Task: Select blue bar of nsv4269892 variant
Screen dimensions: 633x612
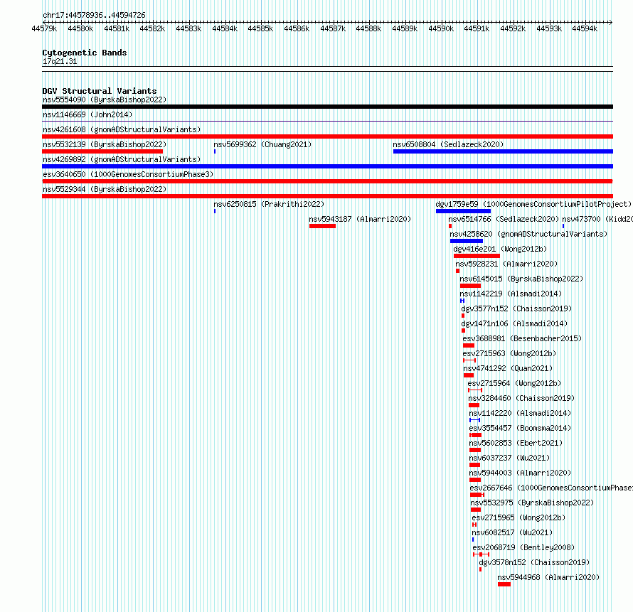Action: 327,166
